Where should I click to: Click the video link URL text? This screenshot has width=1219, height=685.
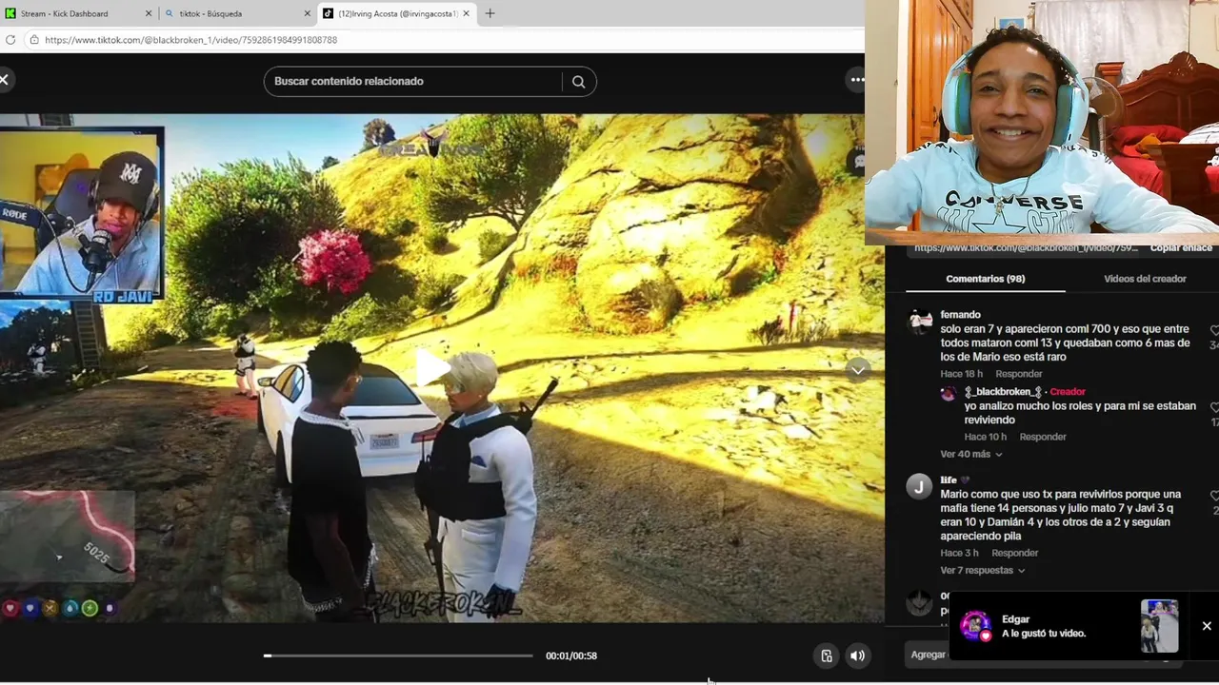1026,248
